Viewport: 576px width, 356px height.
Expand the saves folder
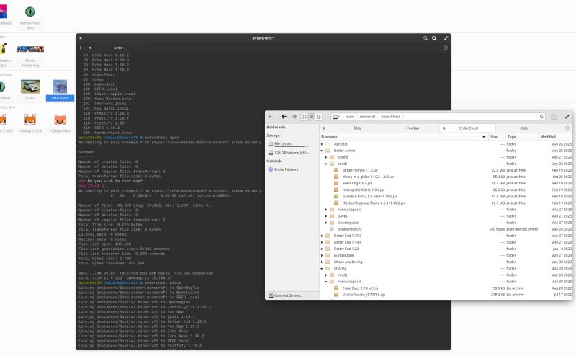click(326, 216)
